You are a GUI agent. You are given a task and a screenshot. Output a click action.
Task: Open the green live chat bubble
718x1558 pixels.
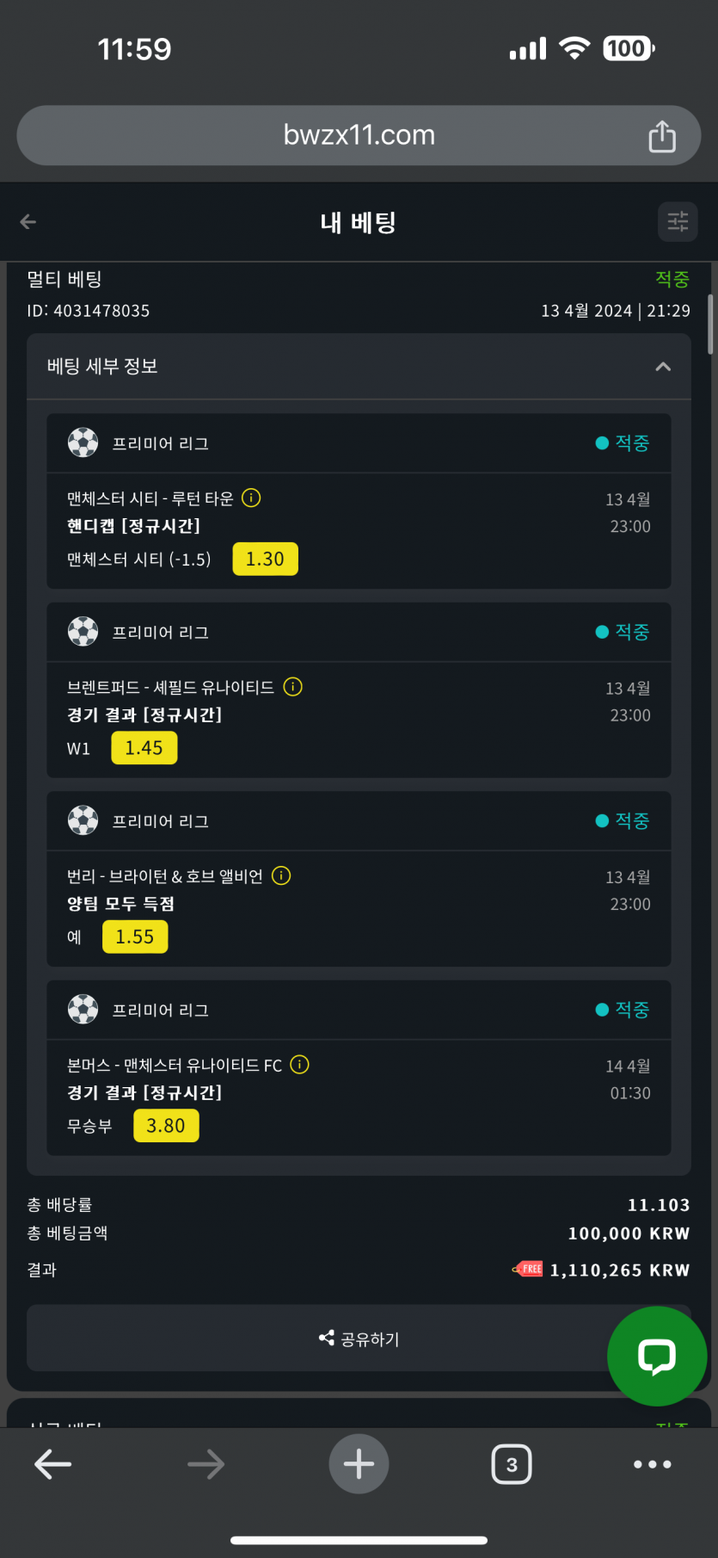[x=657, y=1356]
